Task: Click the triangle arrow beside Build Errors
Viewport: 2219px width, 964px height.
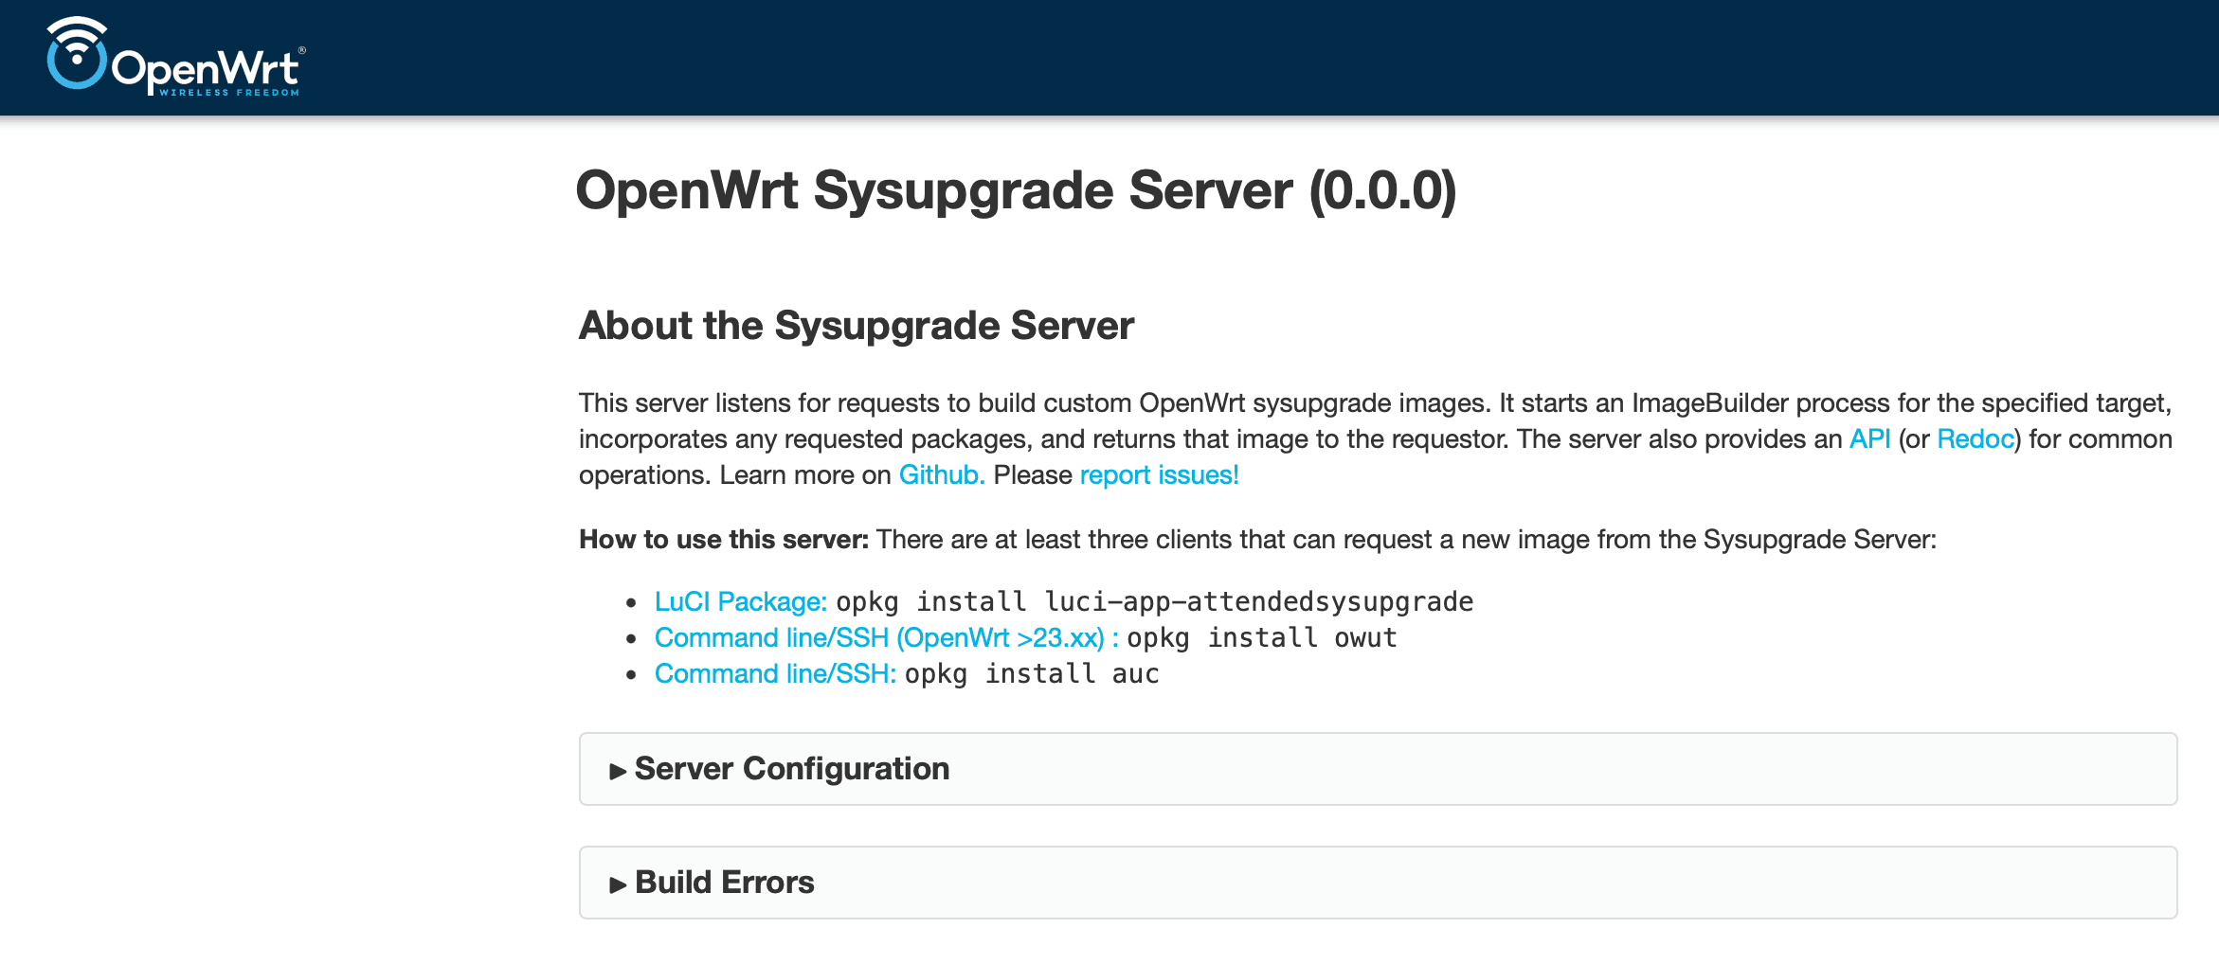Action: (x=618, y=884)
